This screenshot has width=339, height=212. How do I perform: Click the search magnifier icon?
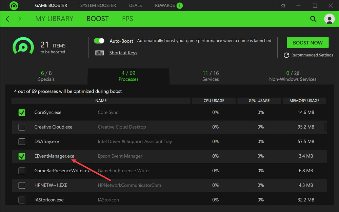[x=313, y=19]
